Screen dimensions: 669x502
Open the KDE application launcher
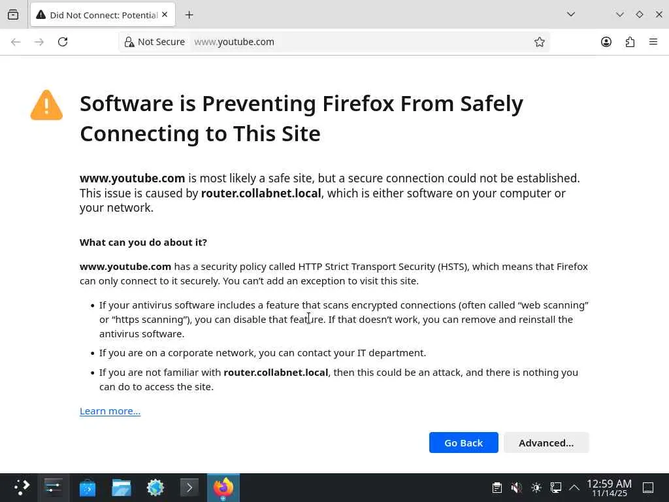22,488
